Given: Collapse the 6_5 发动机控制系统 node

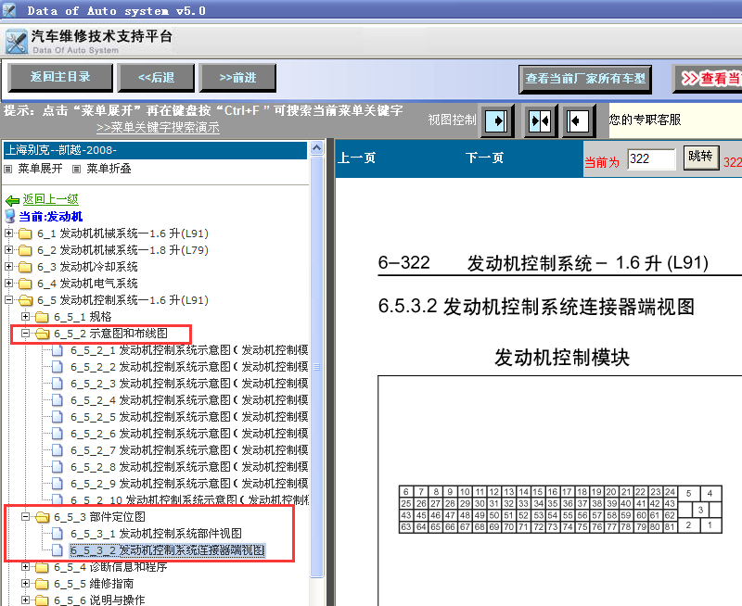Looking at the screenshot, I should [x=8, y=299].
